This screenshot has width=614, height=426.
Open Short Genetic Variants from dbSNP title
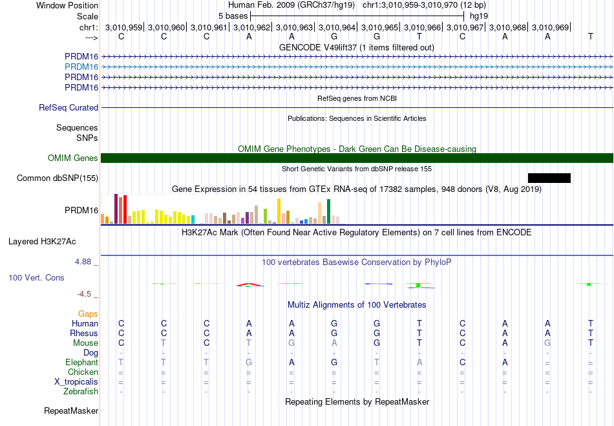(x=357, y=169)
